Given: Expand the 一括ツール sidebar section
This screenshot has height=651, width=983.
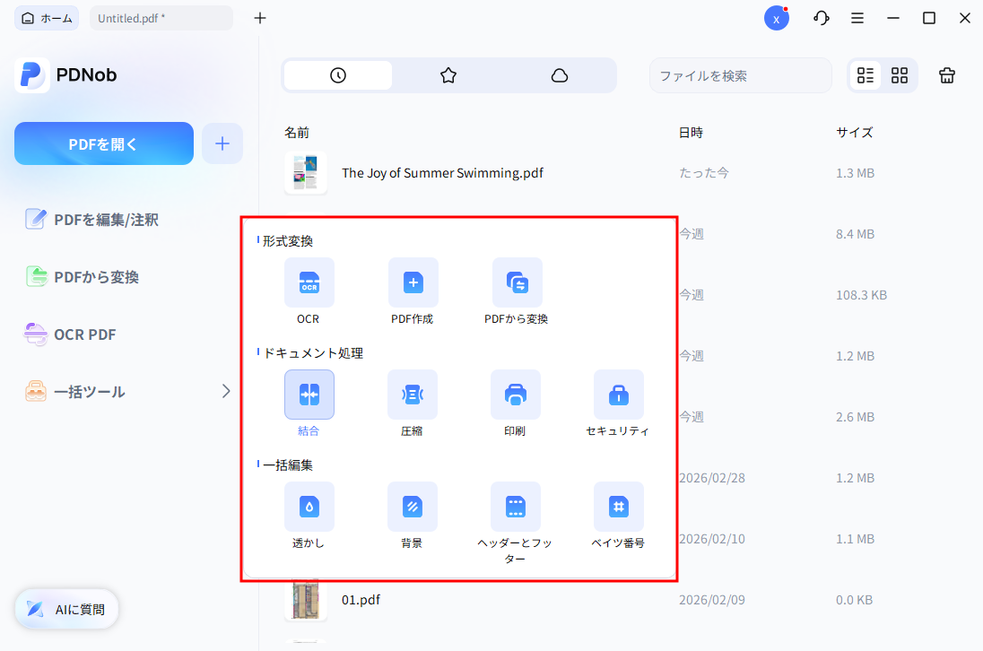Looking at the screenshot, I should (227, 391).
